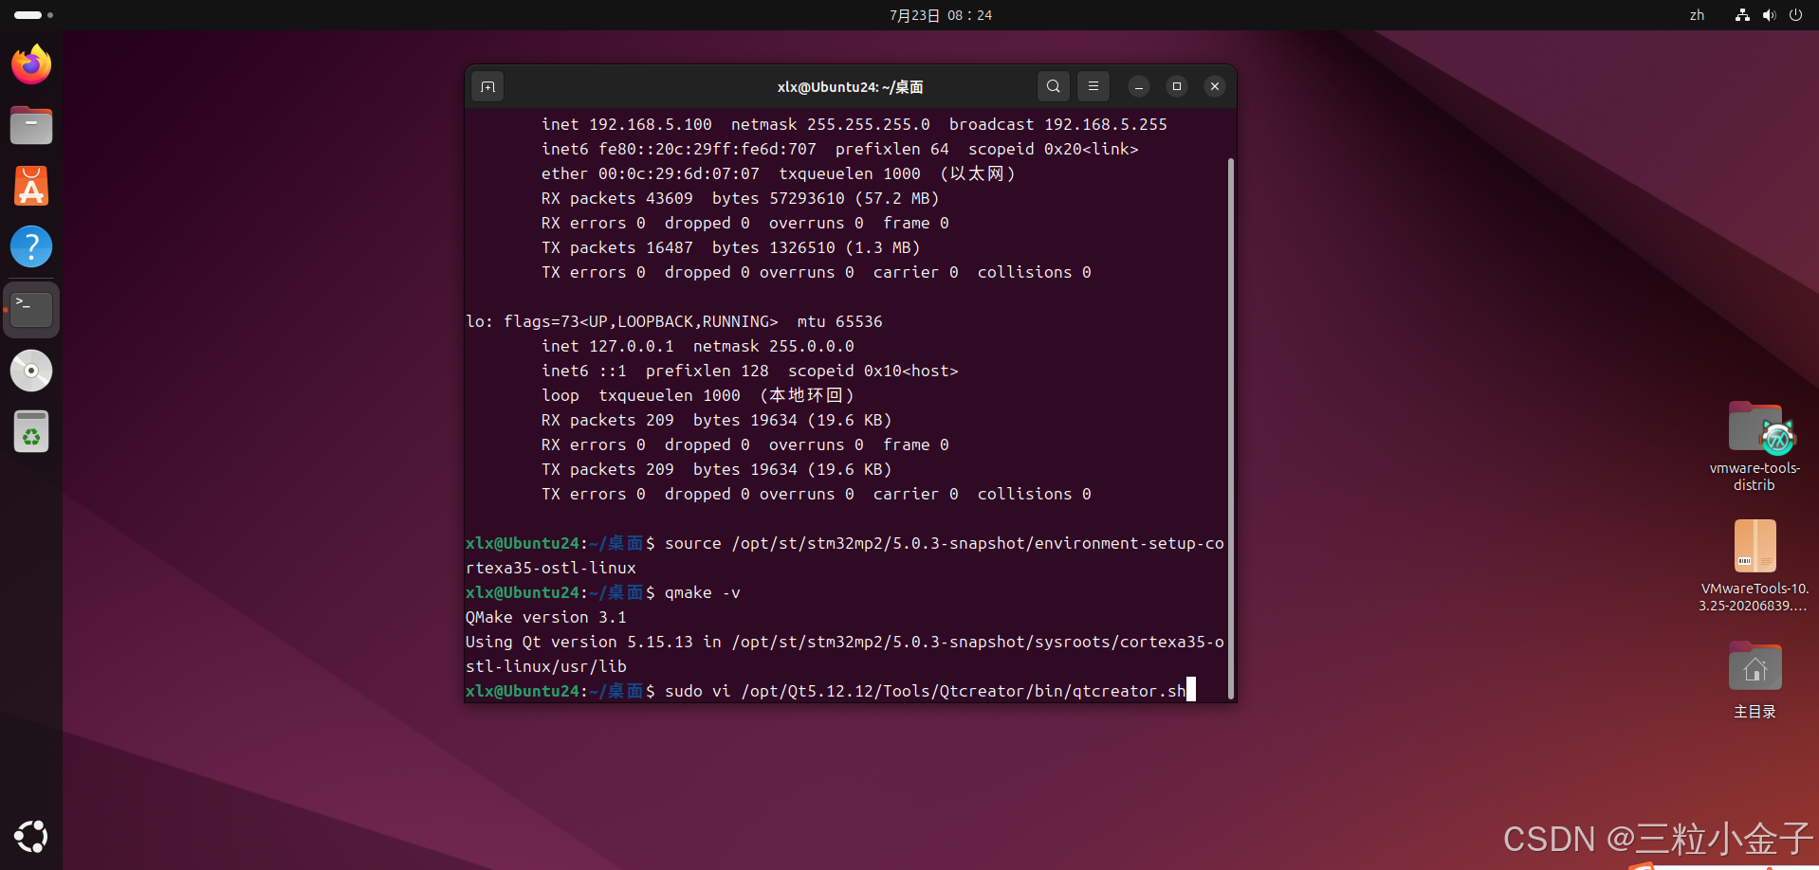Click the 'RX packets 209' line
This screenshot has height=870, width=1819.
tap(717, 420)
